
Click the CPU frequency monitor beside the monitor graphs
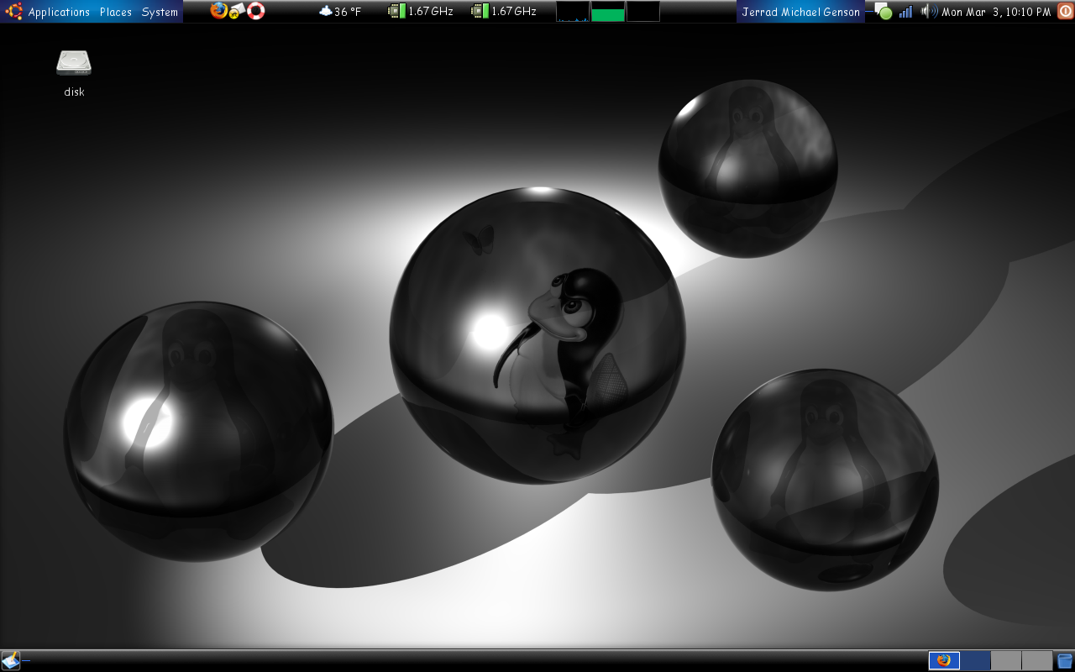pyautogui.click(x=503, y=12)
